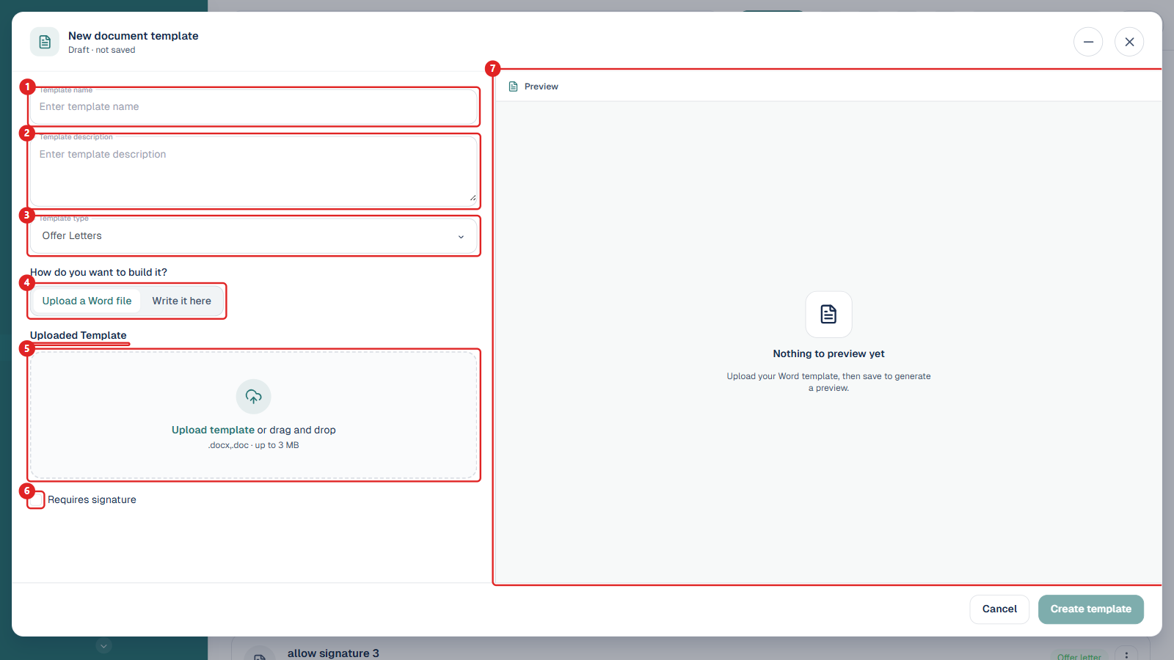The width and height of the screenshot is (1174, 660).
Task: Click the Preview panel document icon
Action: pyautogui.click(x=514, y=87)
